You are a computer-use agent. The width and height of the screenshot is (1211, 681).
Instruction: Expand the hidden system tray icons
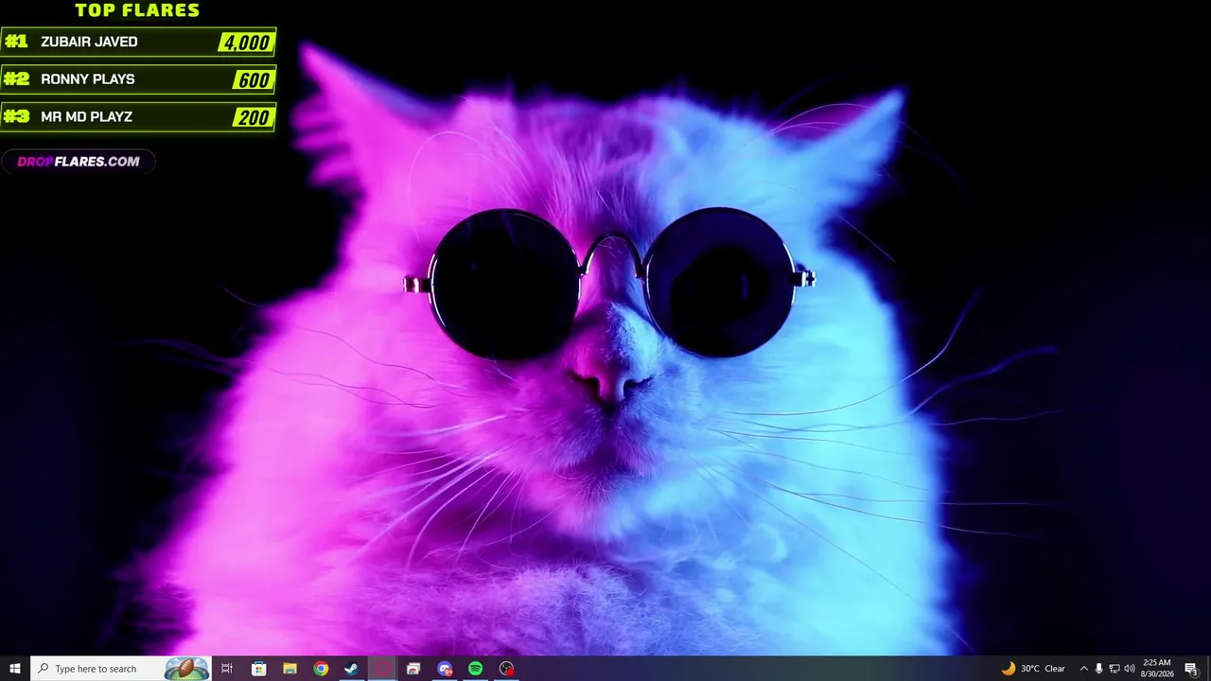[x=1084, y=669]
